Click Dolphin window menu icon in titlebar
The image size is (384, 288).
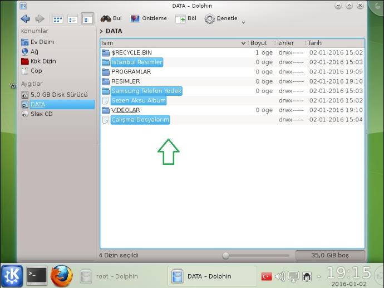click(x=23, y=6)
